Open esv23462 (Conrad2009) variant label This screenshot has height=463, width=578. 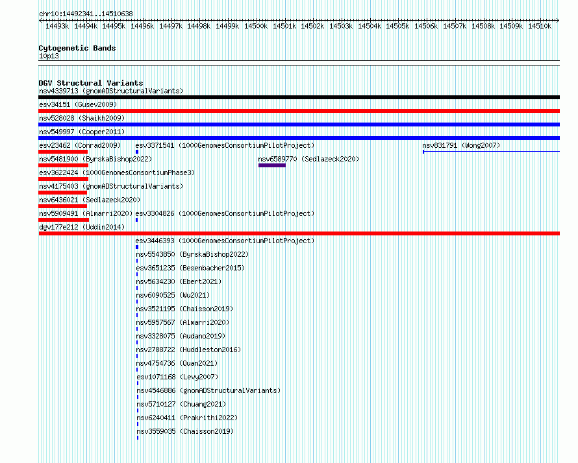click(x=80, y=145)
